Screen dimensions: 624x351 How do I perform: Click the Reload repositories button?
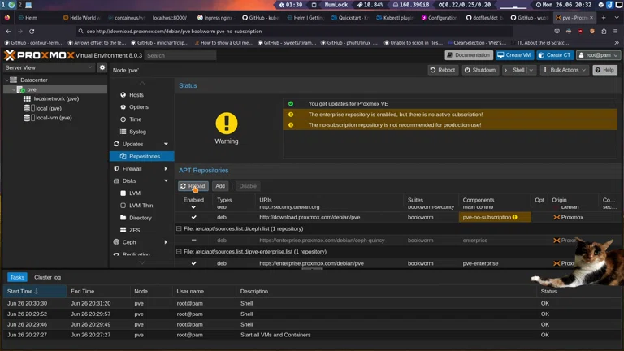click(193, 186)
